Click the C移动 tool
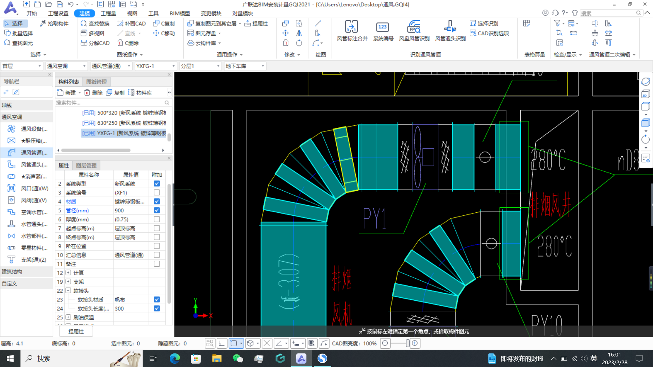 point(164,33)
